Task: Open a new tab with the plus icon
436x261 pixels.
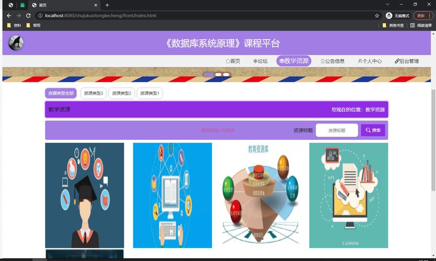Action: 107,5
